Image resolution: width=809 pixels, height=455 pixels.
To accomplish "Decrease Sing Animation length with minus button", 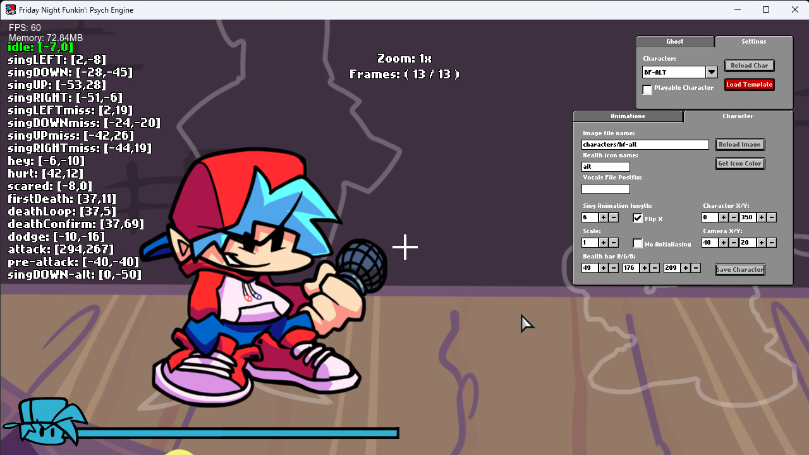I will (x=614, y=217).
